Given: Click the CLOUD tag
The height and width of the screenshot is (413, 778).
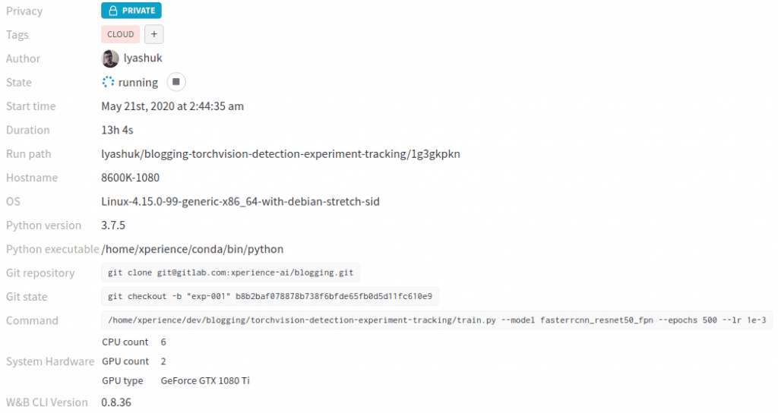Looking at the screenshot, I should coord(121,34).
